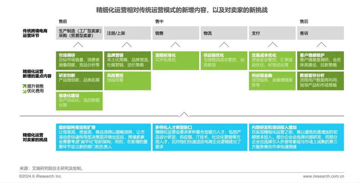Click the 多样化人才类型缺口 blue panel
The width and height of the screenshot is (363, 183).
click(200, 137)
